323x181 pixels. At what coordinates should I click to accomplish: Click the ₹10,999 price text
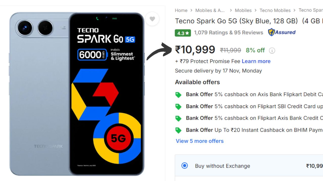click(195, 50)
